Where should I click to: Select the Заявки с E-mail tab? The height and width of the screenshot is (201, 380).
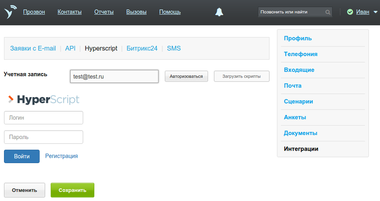click(x=33, y=48)
